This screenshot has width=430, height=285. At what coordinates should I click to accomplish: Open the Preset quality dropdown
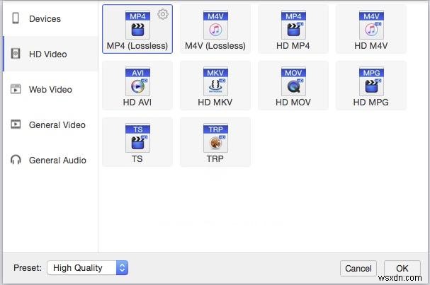pyautogui.click(x=88, y=268)
